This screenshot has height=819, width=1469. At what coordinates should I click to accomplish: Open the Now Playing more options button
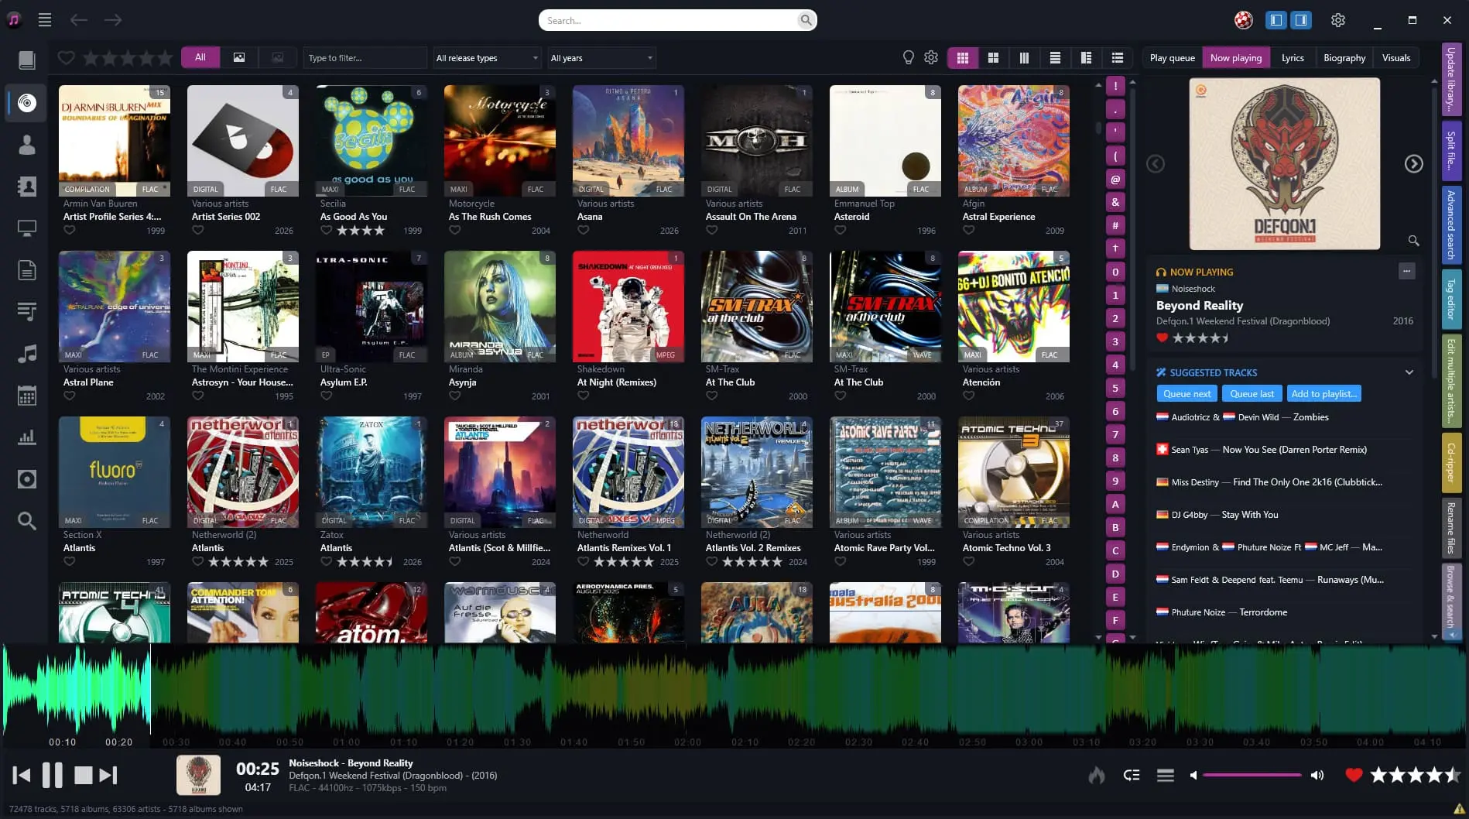tap(1406, 271)
